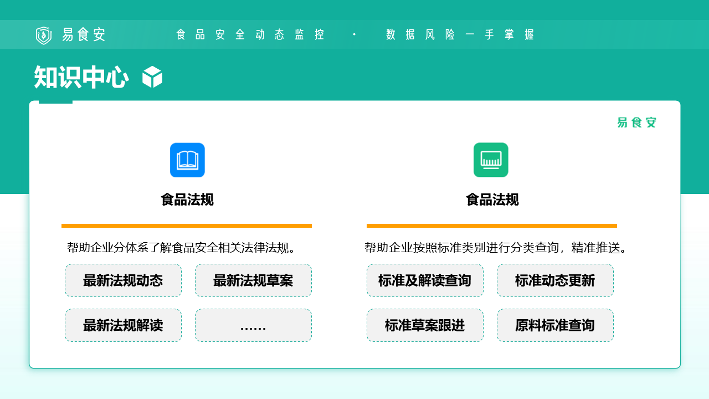The width and height of the screenshot is (709, 399).
Task: Click the shield logo in the header
Action: tap(43, 35)
